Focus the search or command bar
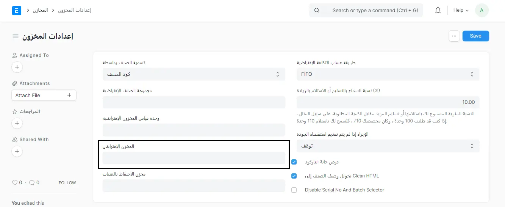 click(x=366, y=11)
